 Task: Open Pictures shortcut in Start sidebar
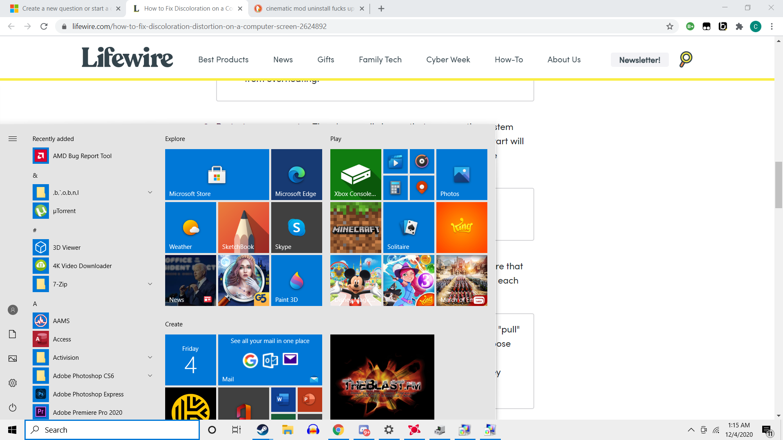click(x=13, y=359)
